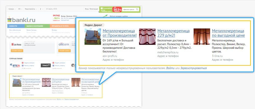Open Металлочерепица от Производителя ad link
This screenshot has width=255, height=109.
click(120, 33)
